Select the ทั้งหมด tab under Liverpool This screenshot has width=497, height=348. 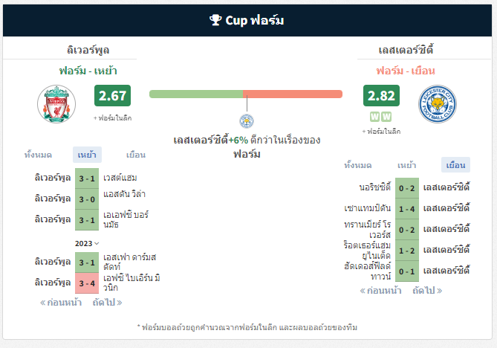coord(38,155)
